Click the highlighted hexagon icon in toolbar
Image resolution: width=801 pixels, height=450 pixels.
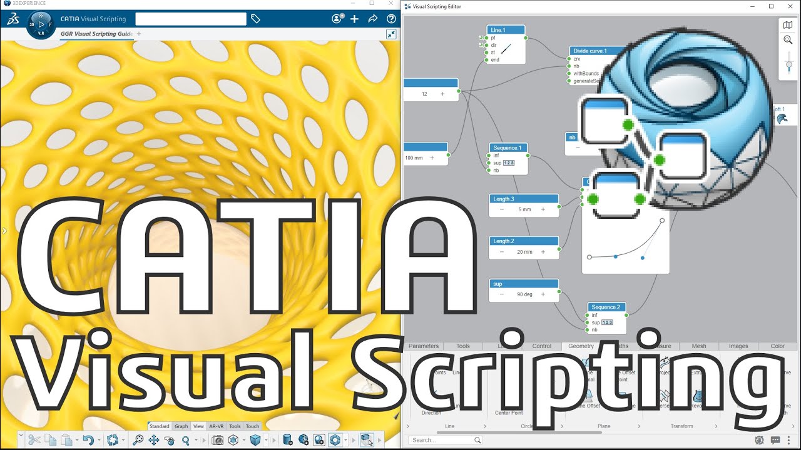[335, 440]
